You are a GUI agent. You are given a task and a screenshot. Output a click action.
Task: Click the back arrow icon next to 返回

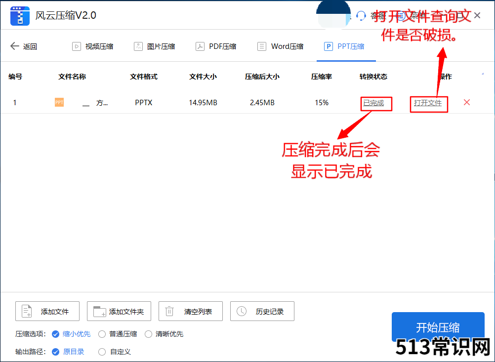click(x=14, y=46)
